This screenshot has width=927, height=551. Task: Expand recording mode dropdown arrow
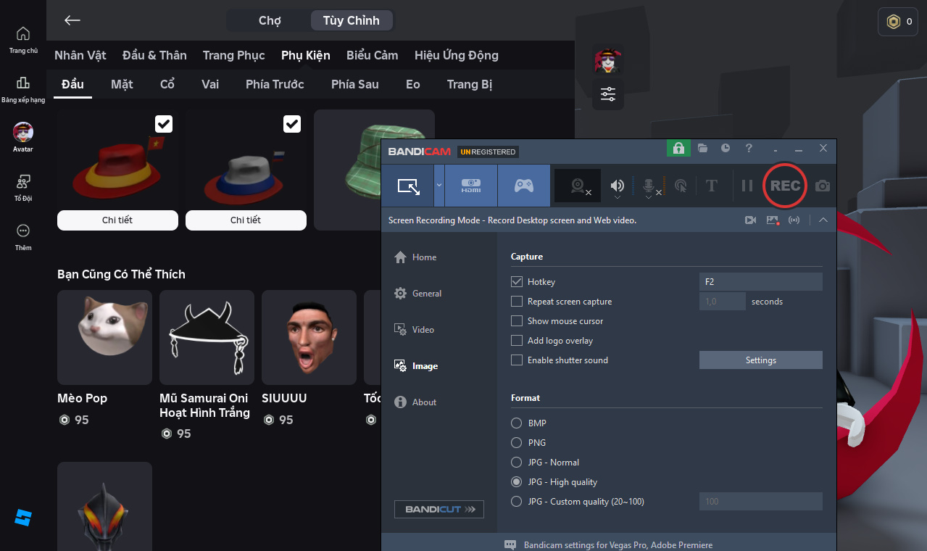click(x=438, y=185)
